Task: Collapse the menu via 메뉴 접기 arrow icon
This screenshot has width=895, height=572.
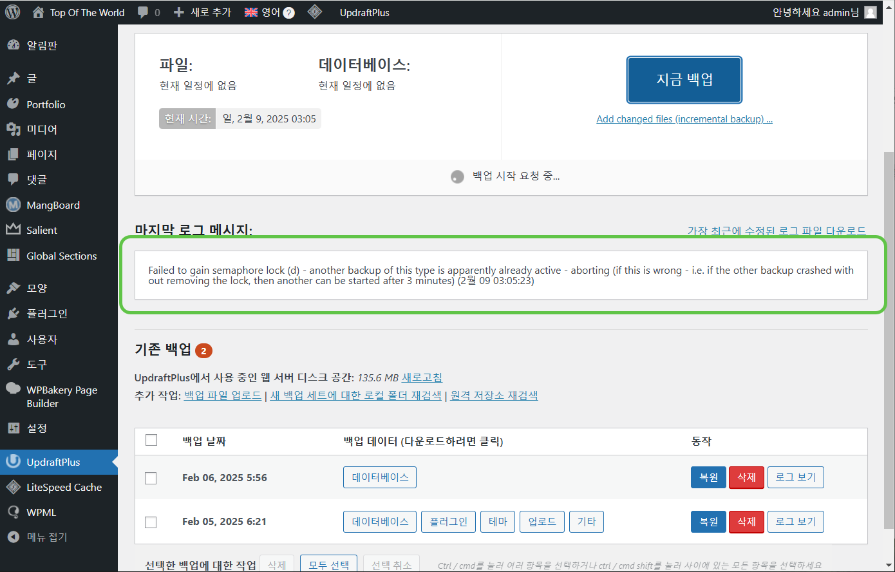Action: [x=14, y=537]
